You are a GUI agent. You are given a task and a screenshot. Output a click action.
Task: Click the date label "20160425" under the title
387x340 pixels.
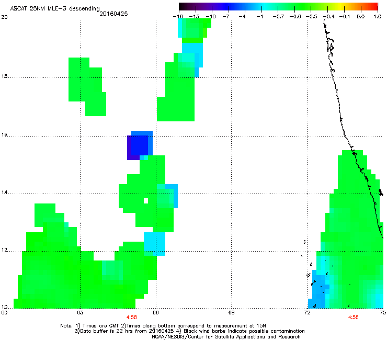(x=113, y=14)
